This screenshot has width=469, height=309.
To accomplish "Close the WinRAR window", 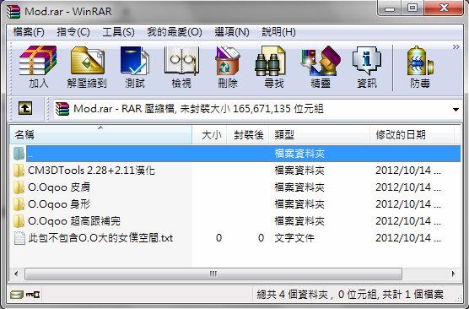I will [444, 8].
